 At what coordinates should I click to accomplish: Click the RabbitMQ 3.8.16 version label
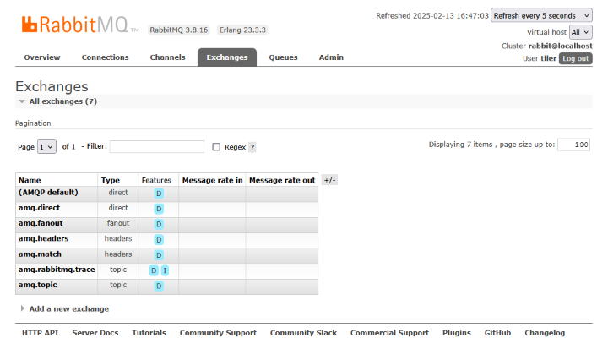(179, 30)
